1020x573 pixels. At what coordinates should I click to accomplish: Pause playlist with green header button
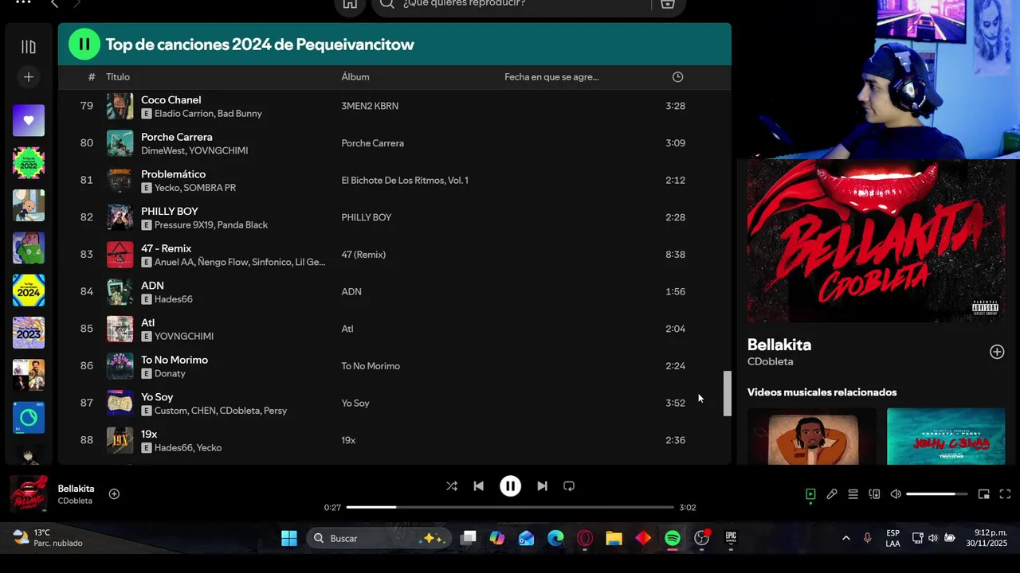click(84, 45)
